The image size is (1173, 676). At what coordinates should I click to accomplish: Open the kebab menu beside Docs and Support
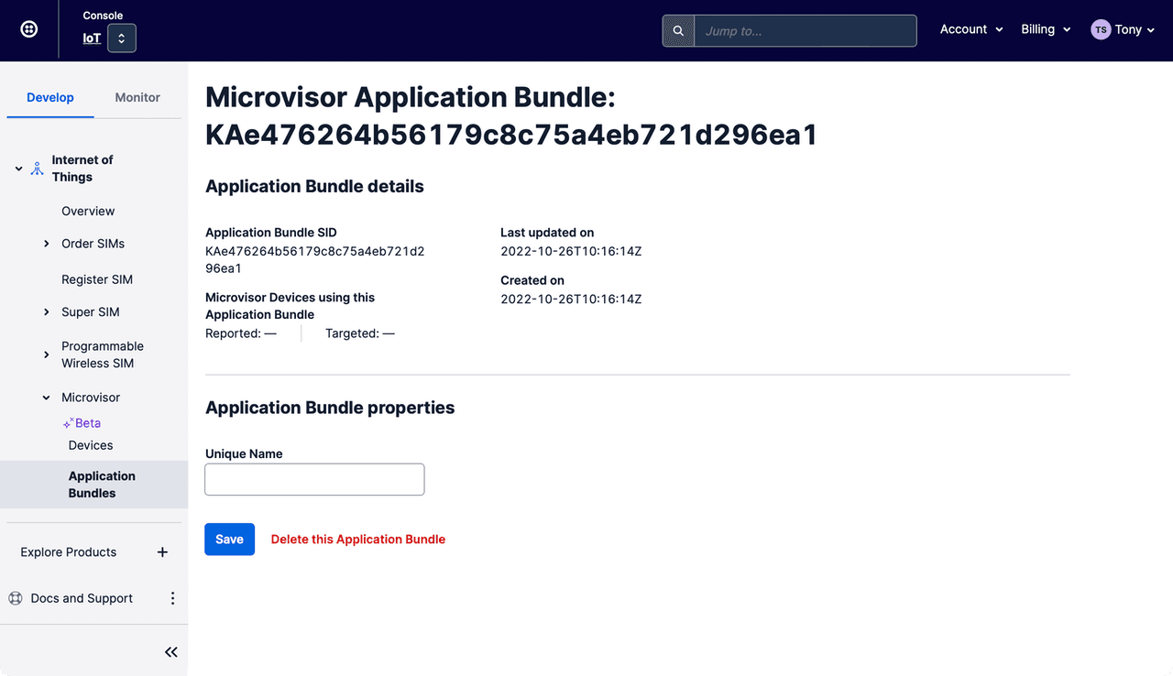coord(172,597)
